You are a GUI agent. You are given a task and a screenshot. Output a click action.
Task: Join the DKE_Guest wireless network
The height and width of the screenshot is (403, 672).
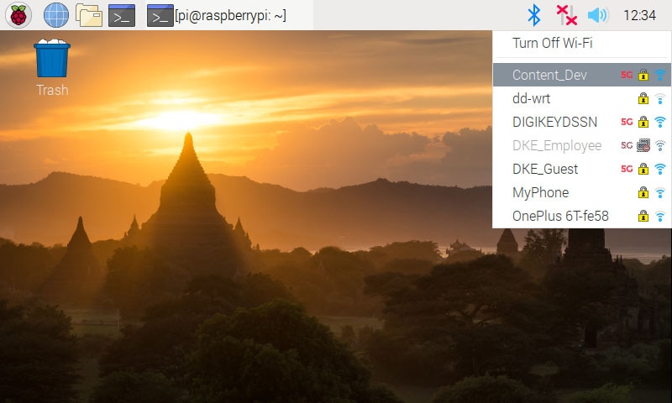pyautogui.click(x=582, y=169)
